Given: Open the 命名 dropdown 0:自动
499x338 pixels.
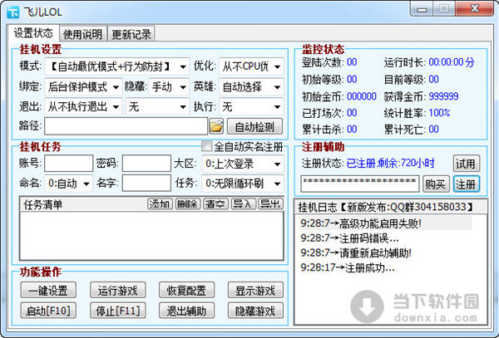Looking at the screenshot, I should click(x=69, y=184).
